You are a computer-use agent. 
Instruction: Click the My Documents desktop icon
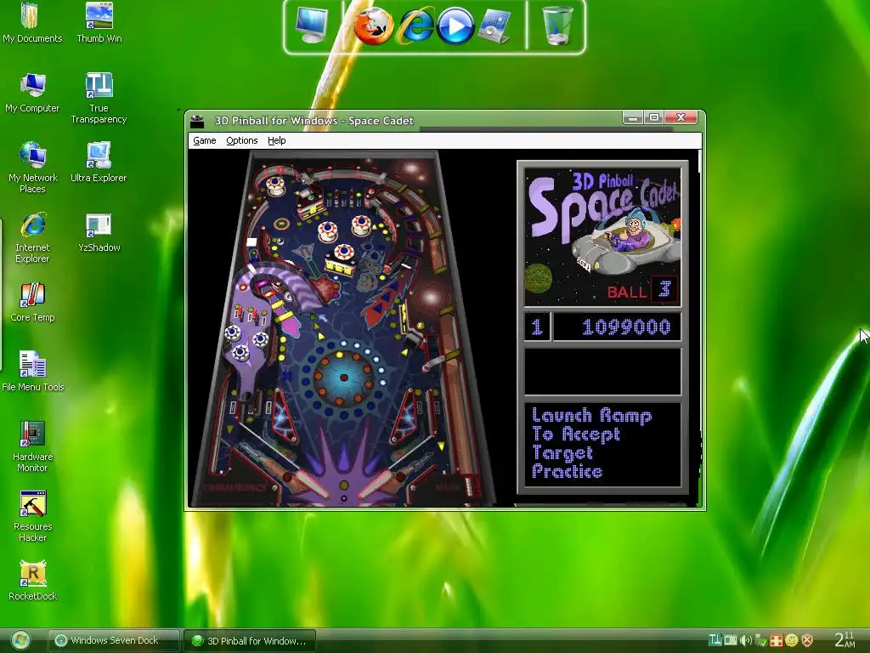point(32,23)
